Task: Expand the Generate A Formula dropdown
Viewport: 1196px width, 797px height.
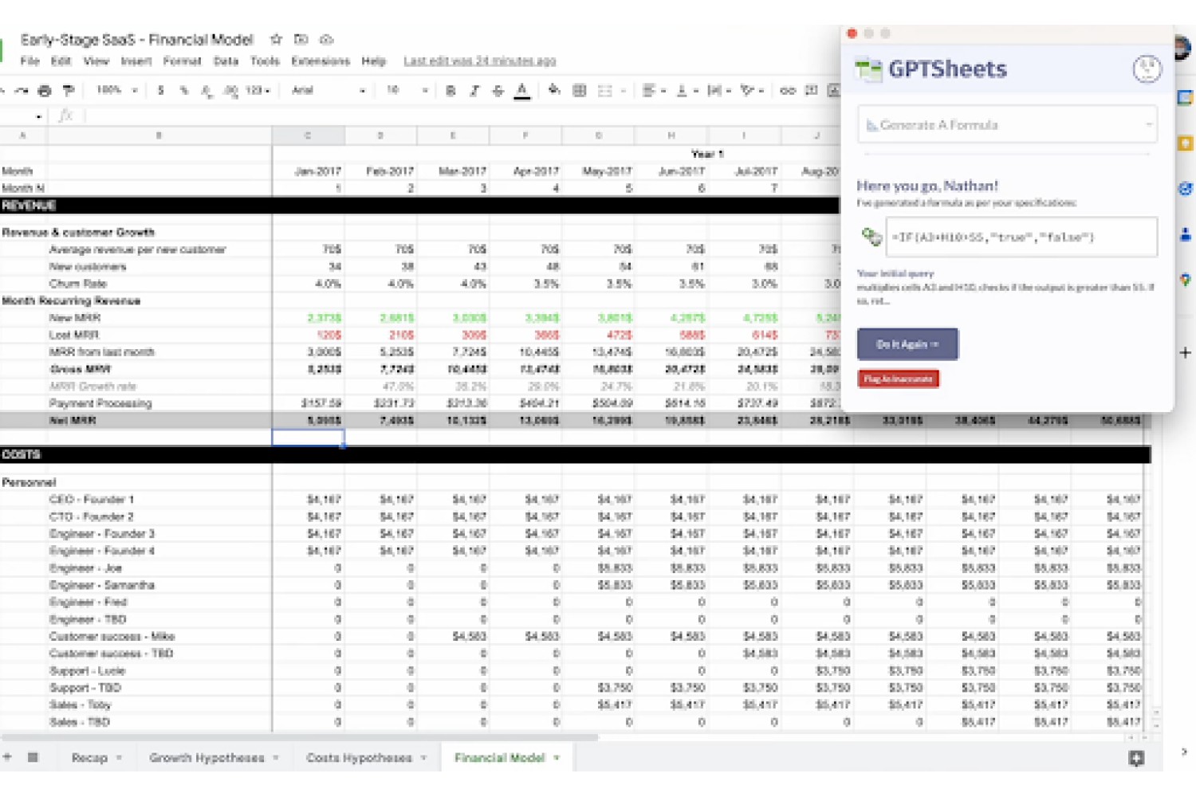Action: pyautogui.click(x=1007, y=125)
